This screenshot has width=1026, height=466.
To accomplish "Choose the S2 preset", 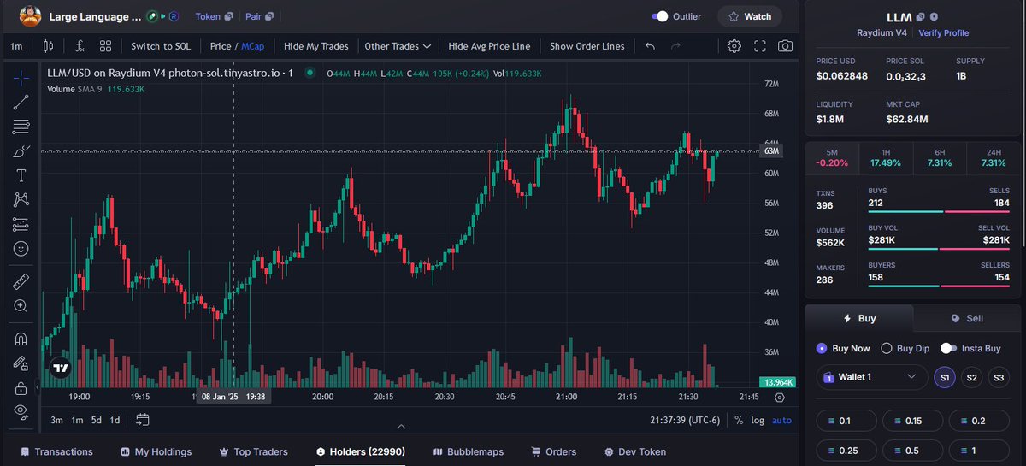I will [972, 377].
